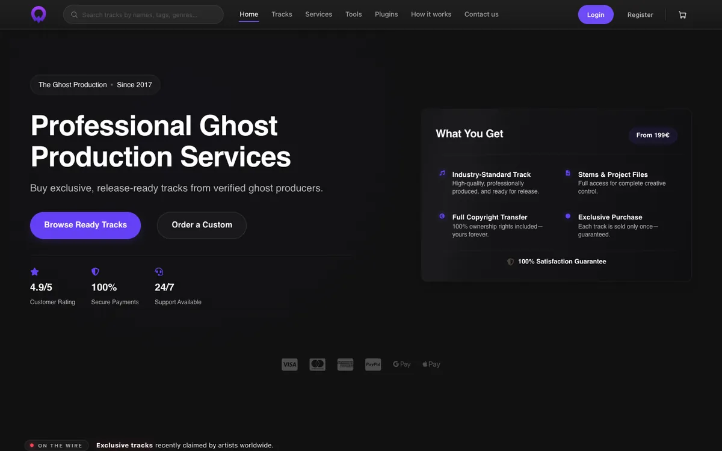Click the Industry-Standard Track title
Image resolution: width=722 pixels, height=451 pixels.
pyautogui.click(x=492, y=174)
